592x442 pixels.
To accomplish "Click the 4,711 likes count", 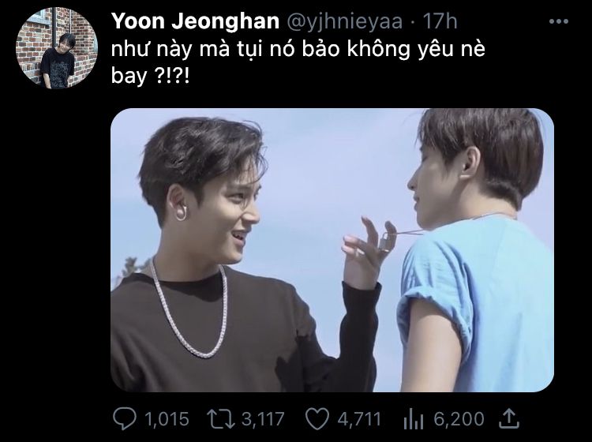I will pyautogui.click(x=358, y=419).
